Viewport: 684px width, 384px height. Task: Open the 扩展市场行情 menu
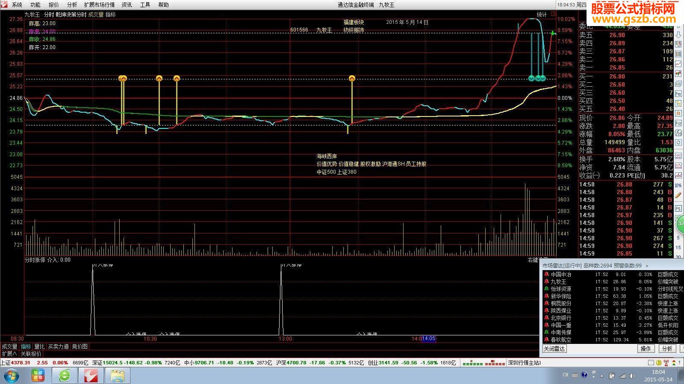pyautogui.click(x=99, y=5)
